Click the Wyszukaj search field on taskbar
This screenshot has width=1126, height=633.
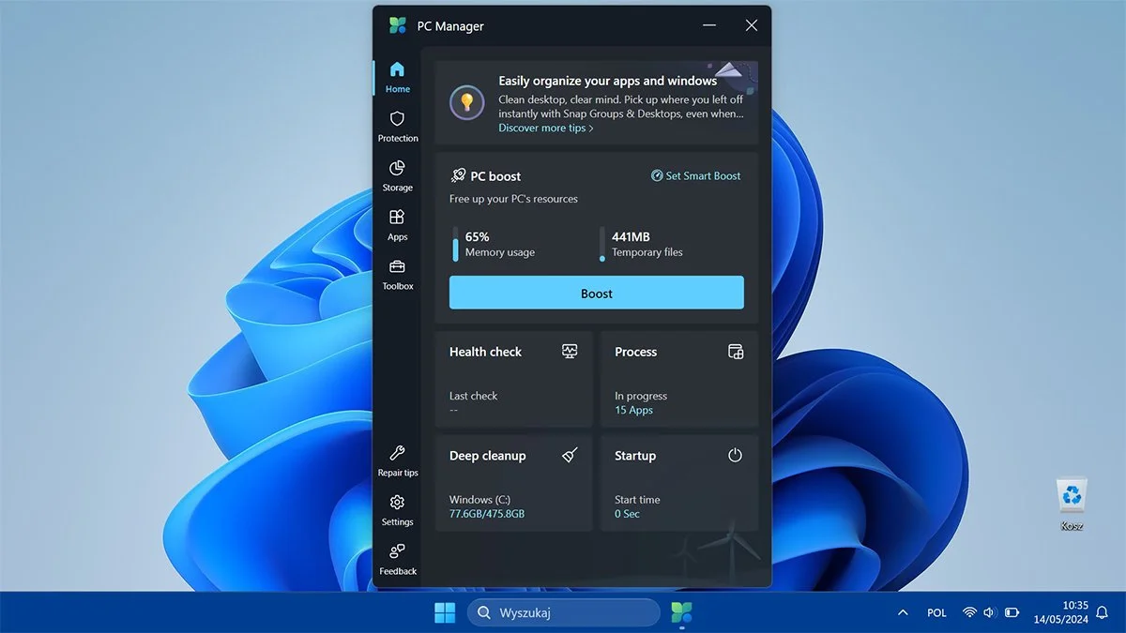(563, 612)
